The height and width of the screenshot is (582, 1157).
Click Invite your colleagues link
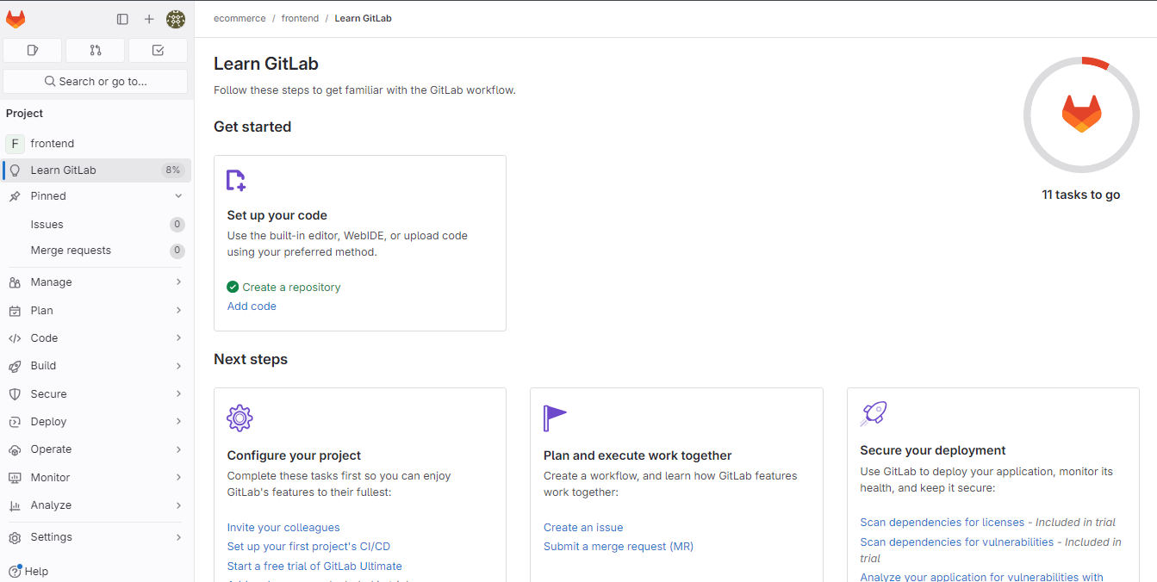click(x=283, y=528)
